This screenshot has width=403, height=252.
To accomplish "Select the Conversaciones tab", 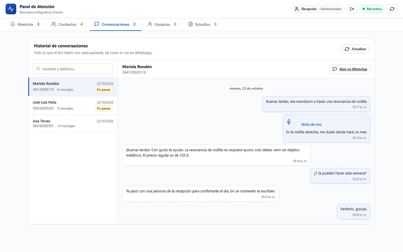I will [116, 24].
